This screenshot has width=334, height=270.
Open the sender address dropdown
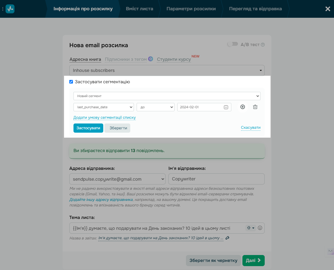(117, 179)
